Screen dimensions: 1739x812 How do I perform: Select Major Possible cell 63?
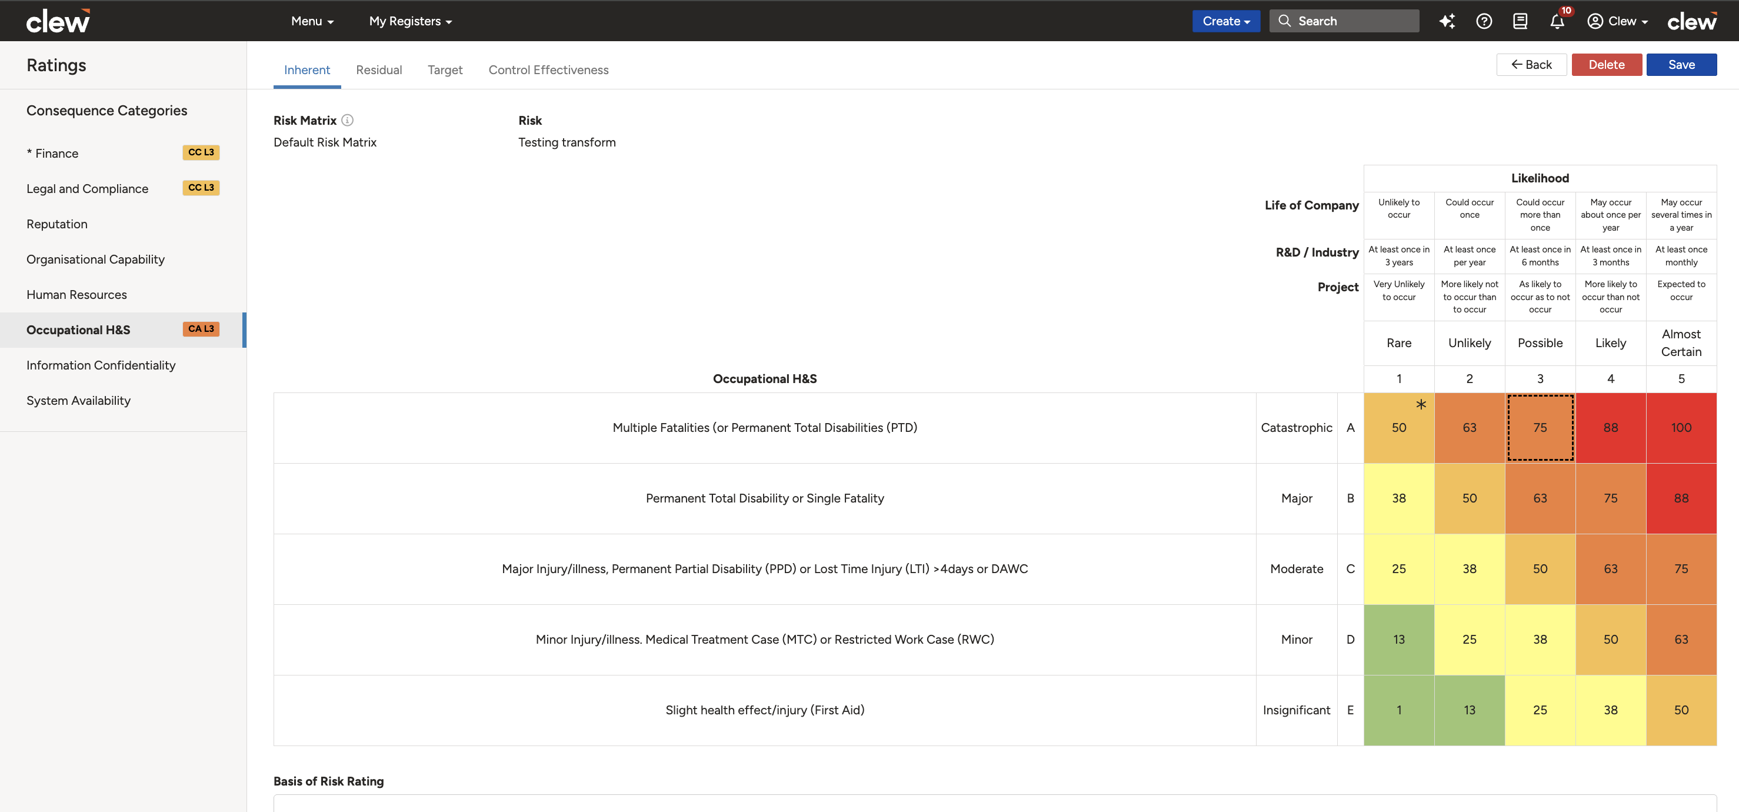[x=1540, y=498]
